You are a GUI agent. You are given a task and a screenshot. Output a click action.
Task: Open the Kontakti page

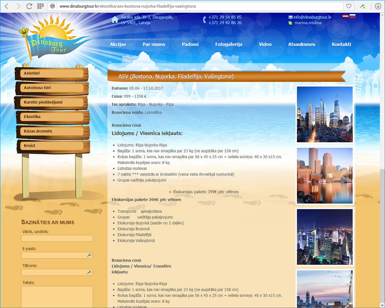[341, 45]
